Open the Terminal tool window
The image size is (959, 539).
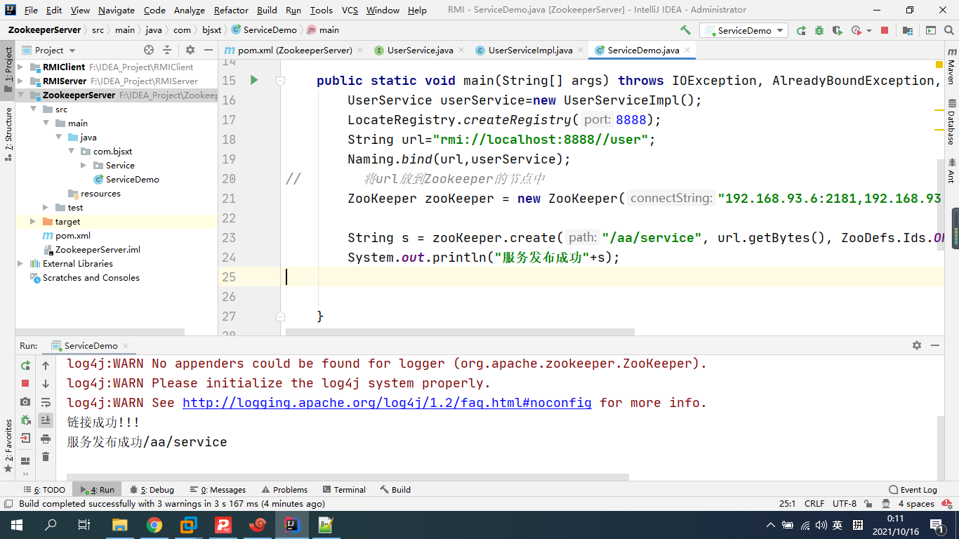pos(344,489)
